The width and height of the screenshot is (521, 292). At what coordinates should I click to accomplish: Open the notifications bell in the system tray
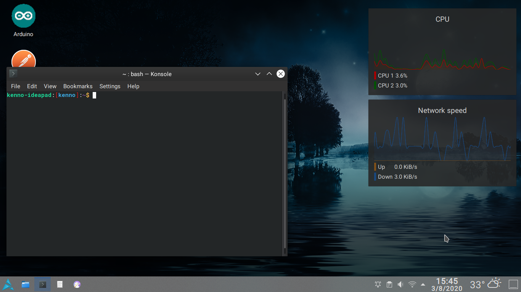point(378,284)
